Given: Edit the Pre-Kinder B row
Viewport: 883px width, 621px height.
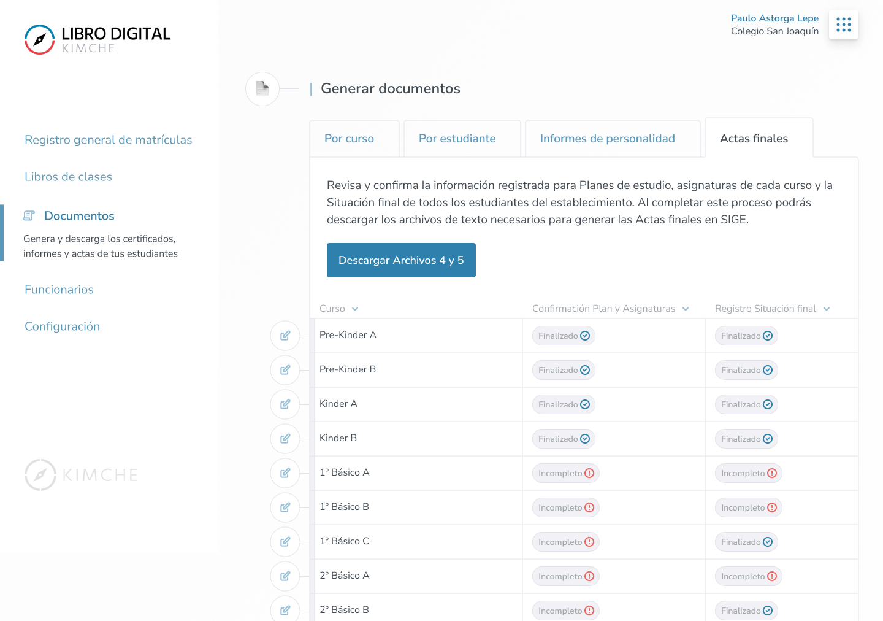Looking at the screenshot, I should tap(285, 370).
